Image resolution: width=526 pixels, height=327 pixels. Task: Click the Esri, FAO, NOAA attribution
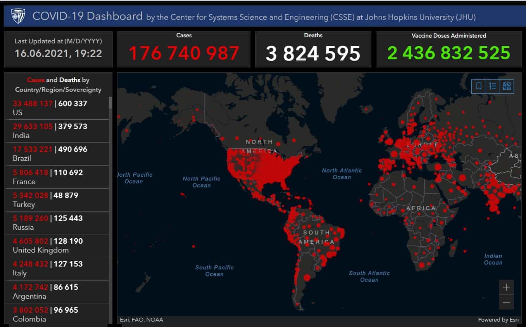[141, 320]
